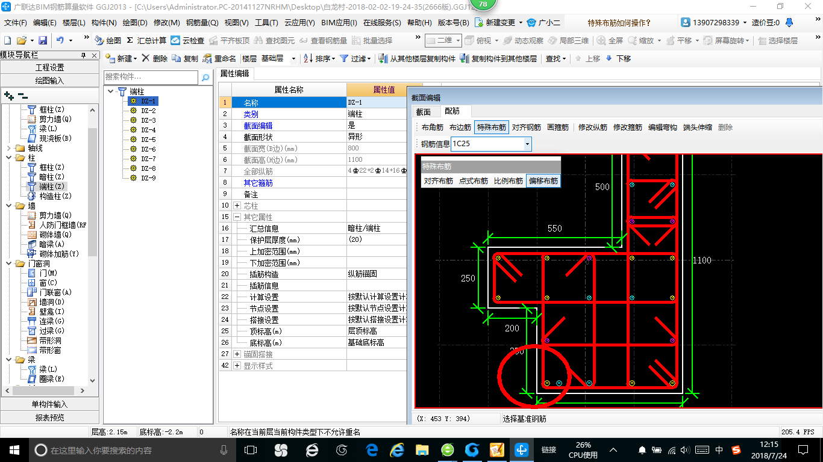Click the expand-all plus icon in navigator
Viewport: 823px width, 462px height.
pos(8,96)
